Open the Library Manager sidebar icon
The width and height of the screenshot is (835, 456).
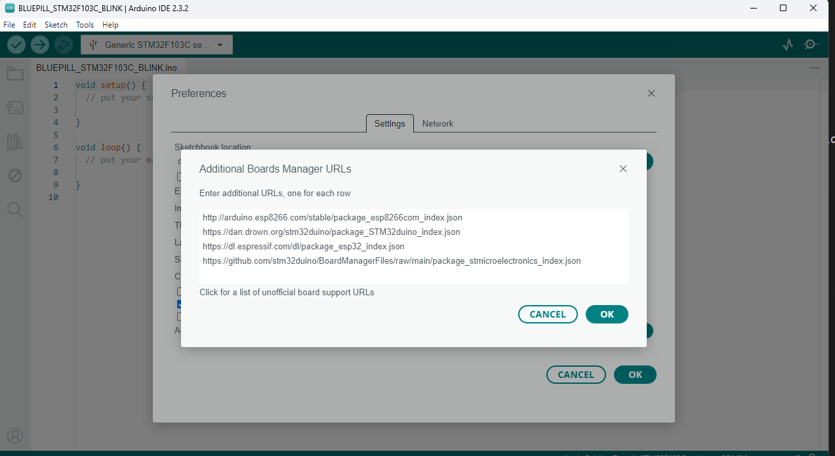click(15, 141)
